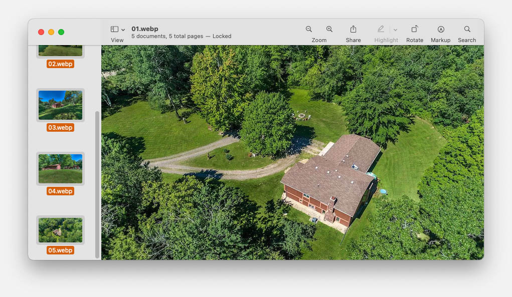The image size is (512, 297).
Task: Select the 04.webp thumbnail image
Action: click(x=60, y=168)
